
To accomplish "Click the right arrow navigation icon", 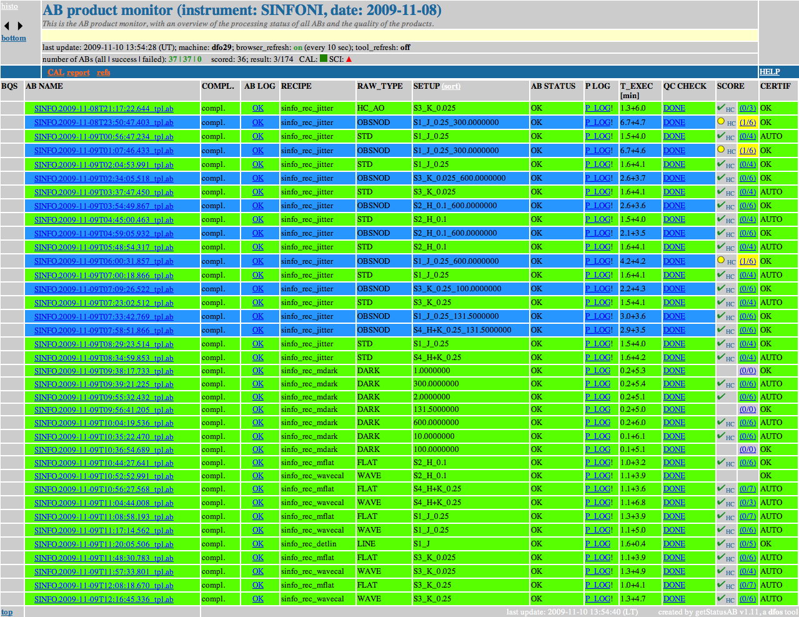I will (20, 26).
